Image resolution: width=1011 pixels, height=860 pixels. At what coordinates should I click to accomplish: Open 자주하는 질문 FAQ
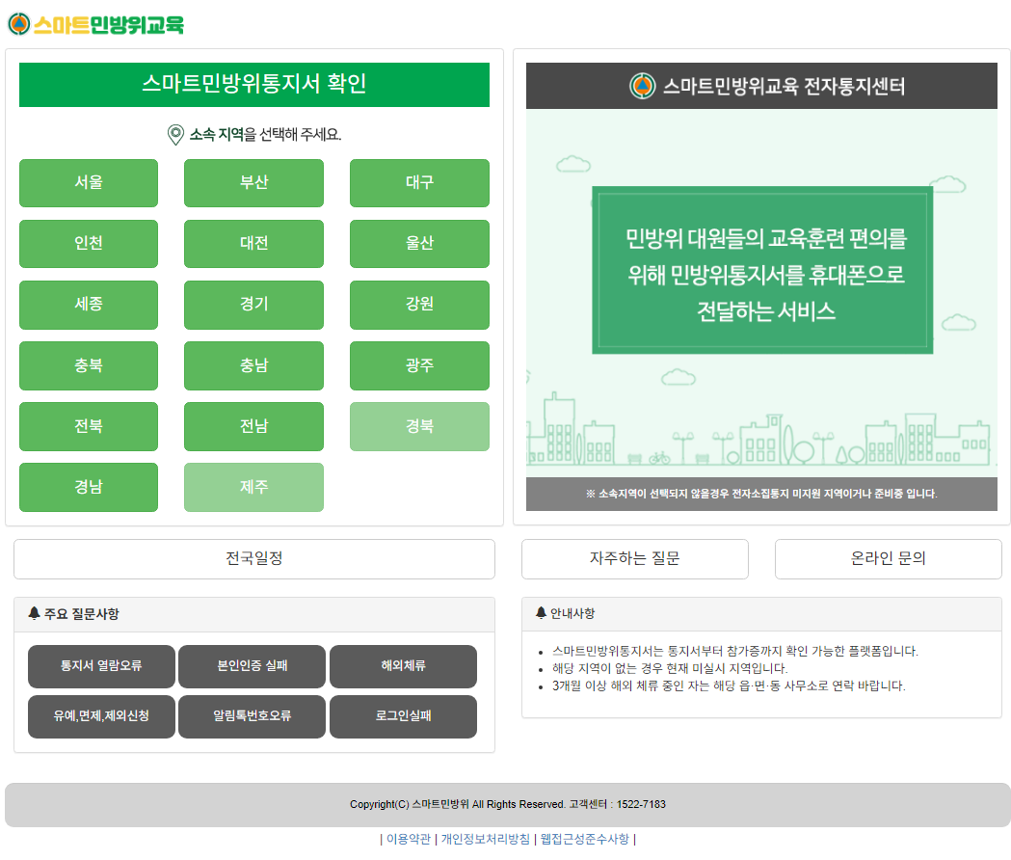(x=634, y=559)
